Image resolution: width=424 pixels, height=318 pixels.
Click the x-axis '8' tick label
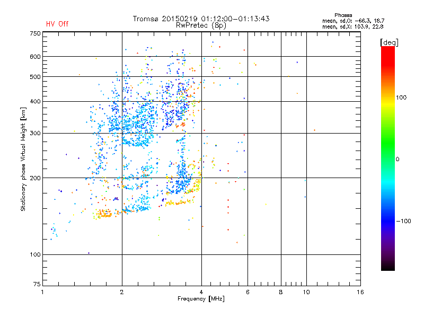click(x=281, y=292)
